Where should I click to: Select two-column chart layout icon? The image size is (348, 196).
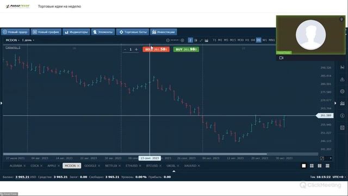coord(320,166)
